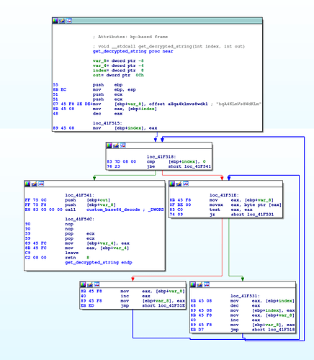
Task: Open node color picker on get_decrypted_string proc node
Action: [x=55, y=21]
